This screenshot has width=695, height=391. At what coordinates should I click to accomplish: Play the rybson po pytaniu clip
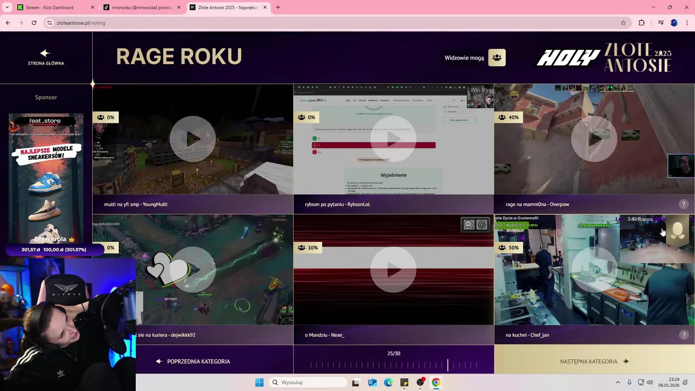394,139
